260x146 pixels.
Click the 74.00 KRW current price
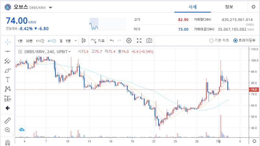(21, 21)
